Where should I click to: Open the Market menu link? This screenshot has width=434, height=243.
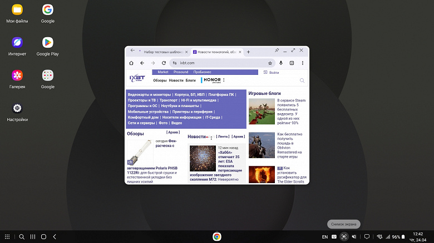click(x=162, y=72)
